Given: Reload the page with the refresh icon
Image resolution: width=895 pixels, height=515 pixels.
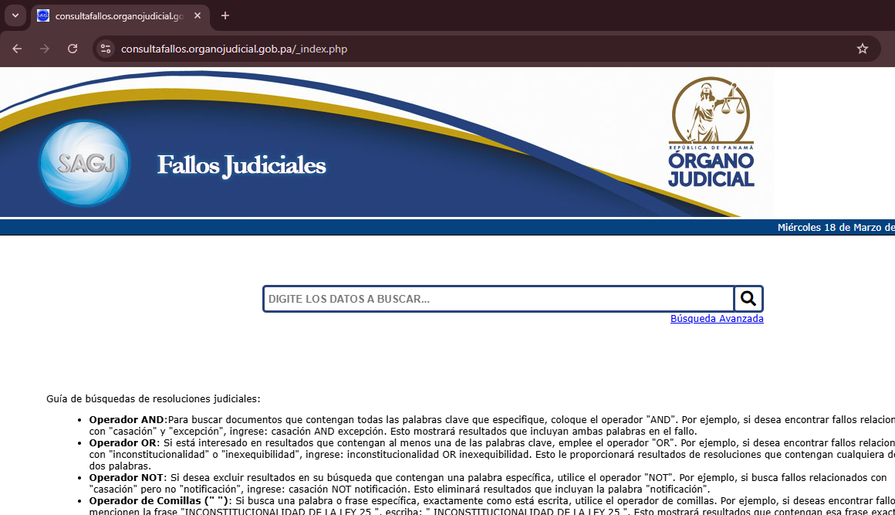Looking at the screenshot, I should tap(73, 49).
